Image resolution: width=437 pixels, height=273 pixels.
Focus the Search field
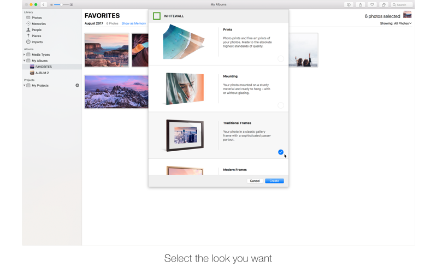tap(401, 5)
